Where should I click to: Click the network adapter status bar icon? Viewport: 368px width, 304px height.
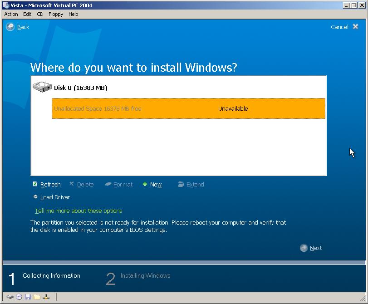click(46, 297)
